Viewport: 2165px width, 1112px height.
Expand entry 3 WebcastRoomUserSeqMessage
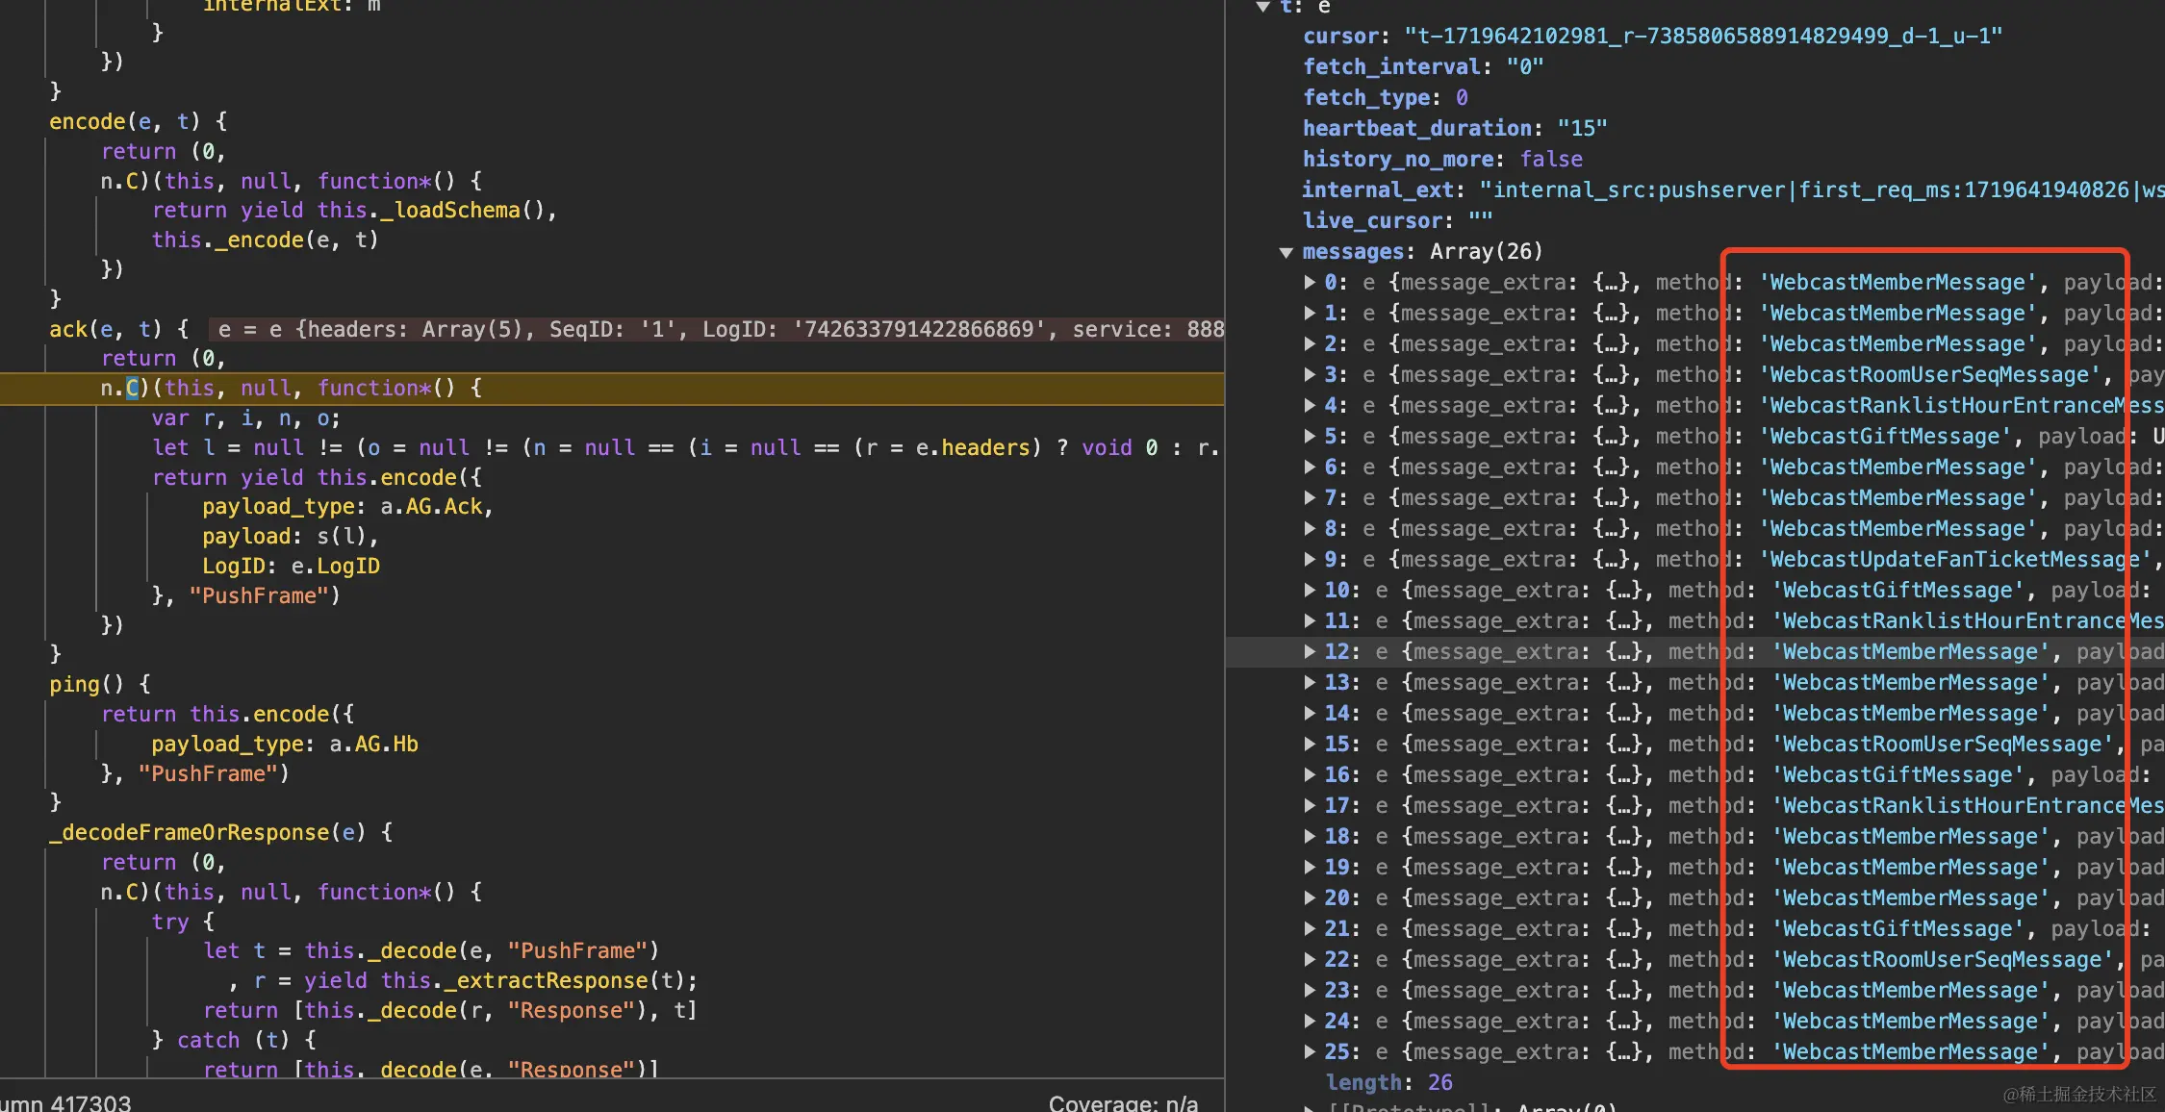pyautogui.click(x=1310, y=375)
